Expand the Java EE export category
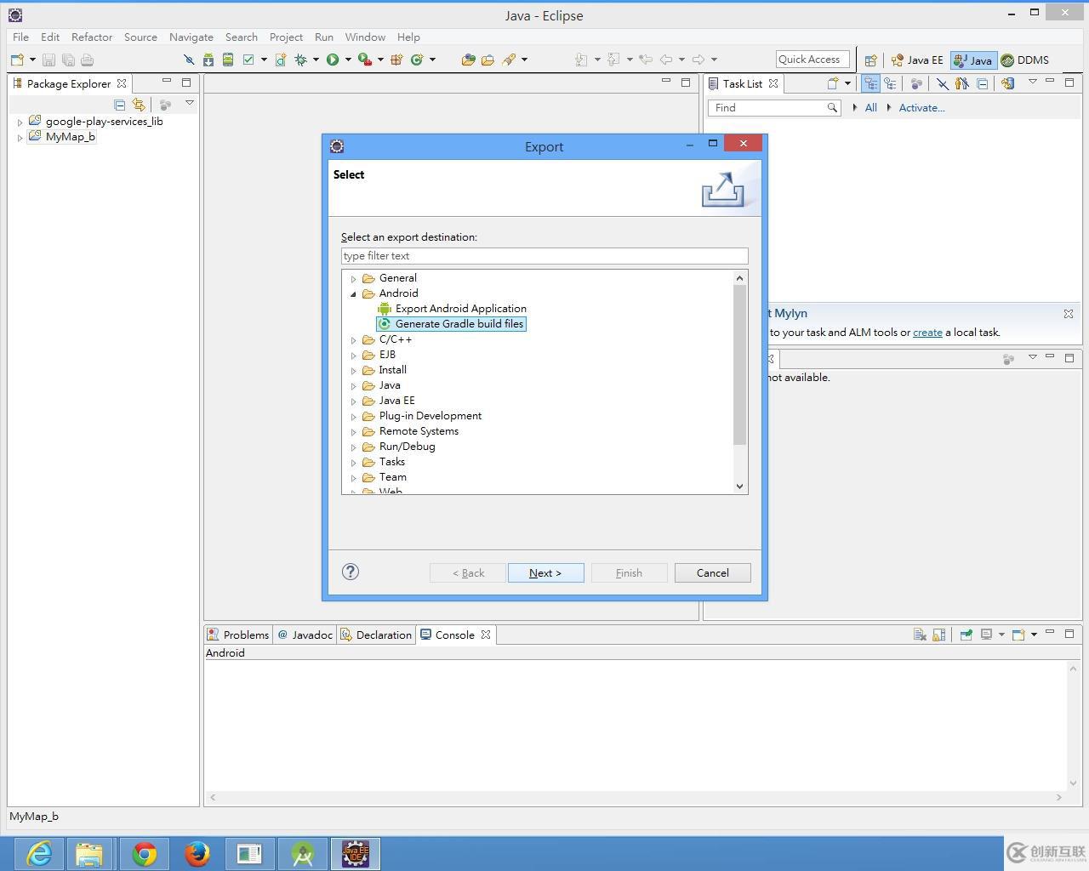1089x871 pixels. [354, 401]
